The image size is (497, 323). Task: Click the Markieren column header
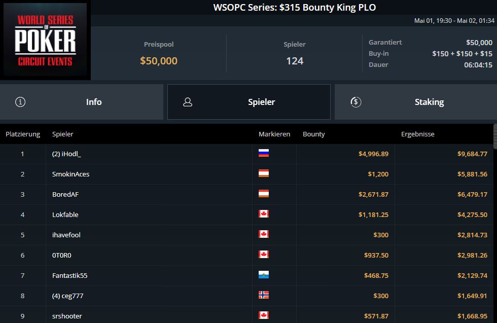tap(274, 134)
